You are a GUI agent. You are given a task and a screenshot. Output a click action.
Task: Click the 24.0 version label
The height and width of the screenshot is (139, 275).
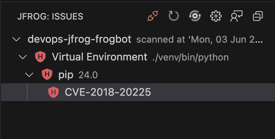tap(88, 75)
